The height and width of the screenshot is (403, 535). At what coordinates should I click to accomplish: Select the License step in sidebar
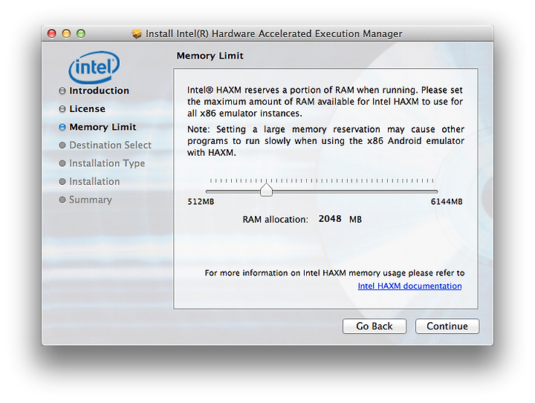coord(87,108)
